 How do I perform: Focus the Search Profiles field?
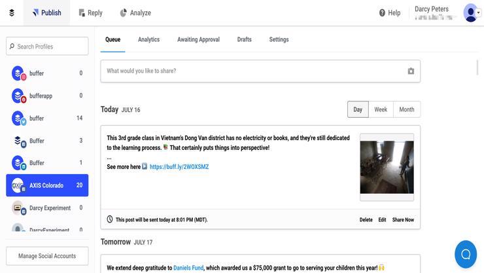coord(47,46)
